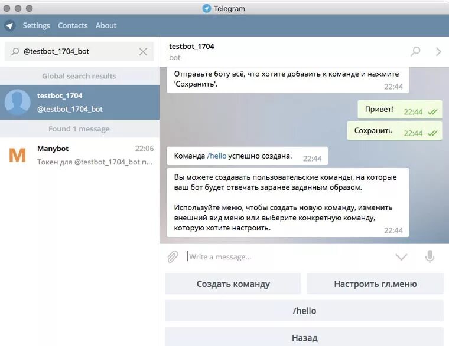Viewport: 449px width, 346px height.
Task: Click the Создать команду button
Action: (233, 284)
